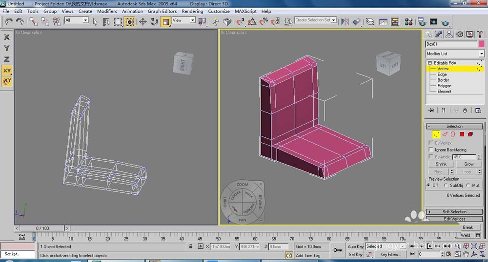This screenshot has width=488, height=262.
Task: Click the Box01 object color swatch
Action: tap(481, 44)
